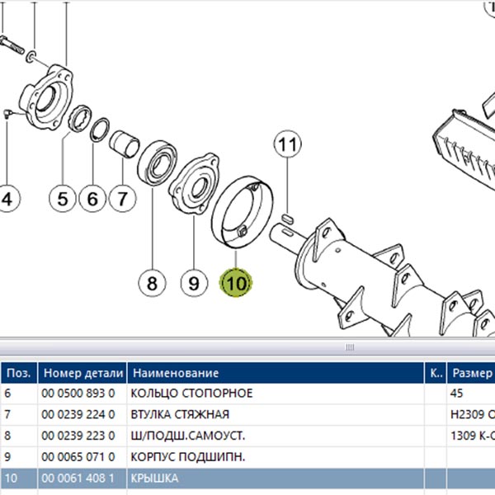The width and height of the screenshot is (495, 495).
Task: Select position callout 5 in diagram
Action: pyautogui.click(x=63, y=199)
